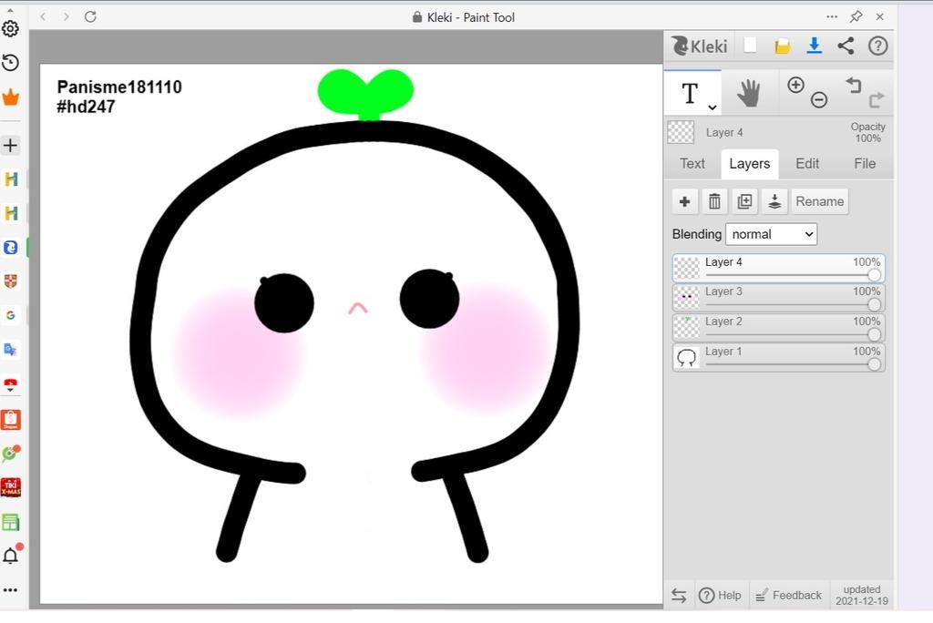Screen dimensions: 933x623
Task: Click the Layer 4 opacity slider handle
Action: click(874, 275)
